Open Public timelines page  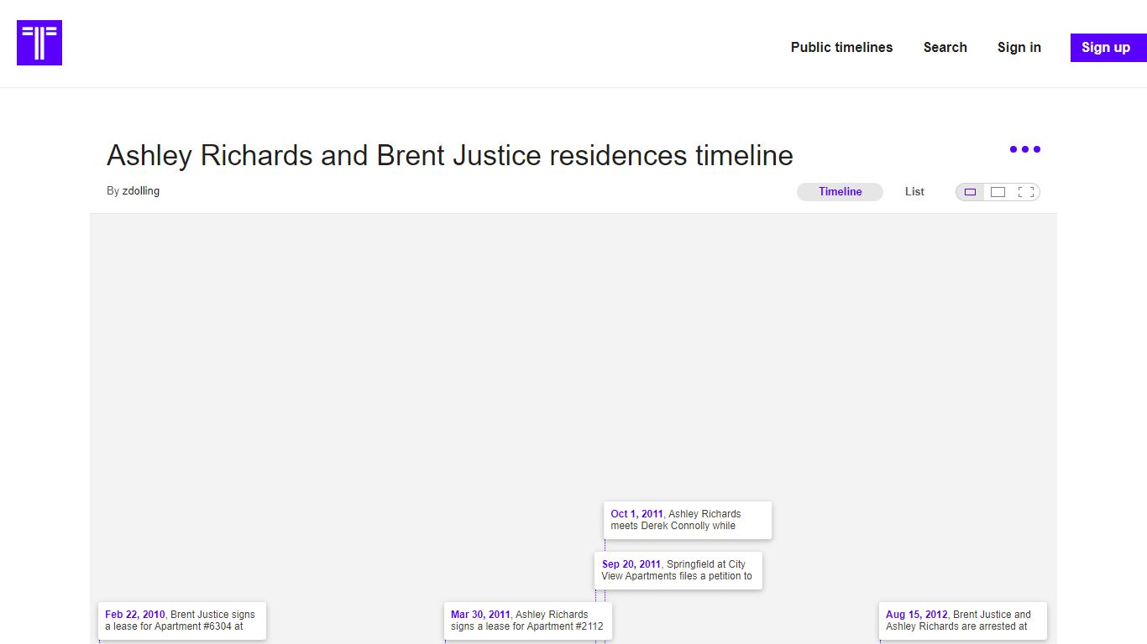pos(841,48)
